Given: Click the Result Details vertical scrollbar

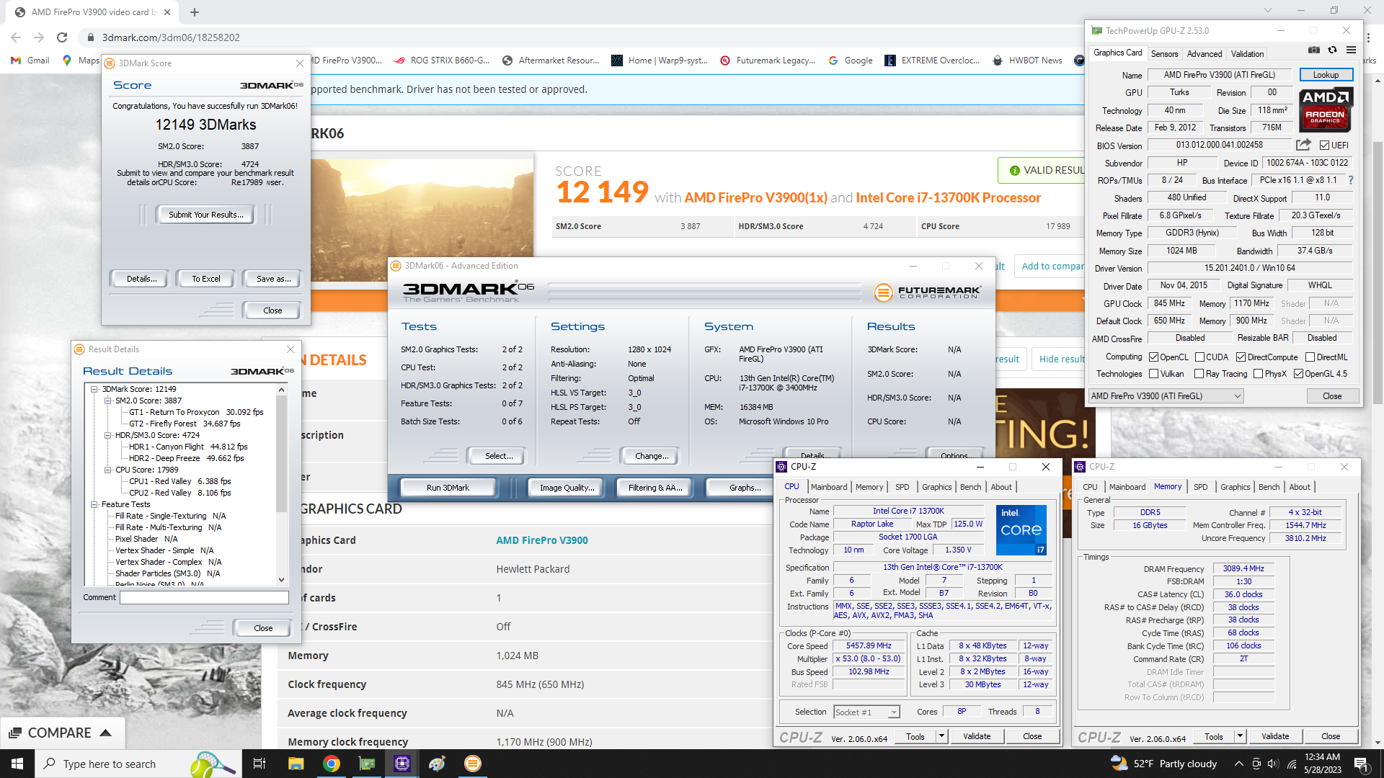Looking at the screenshot, I should [x=281, y=454].
